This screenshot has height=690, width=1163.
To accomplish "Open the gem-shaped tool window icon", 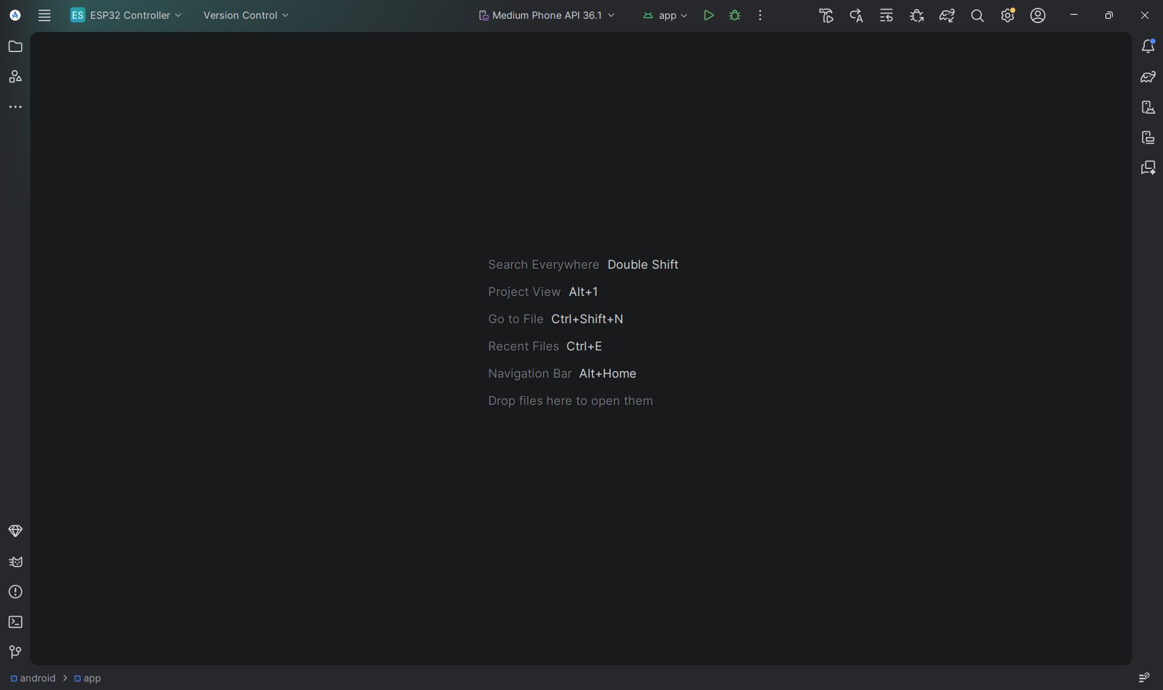I will [15, 531].
